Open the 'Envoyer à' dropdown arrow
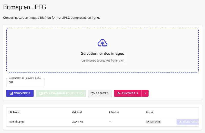This screenshot has height=133, width=205. 145,93
